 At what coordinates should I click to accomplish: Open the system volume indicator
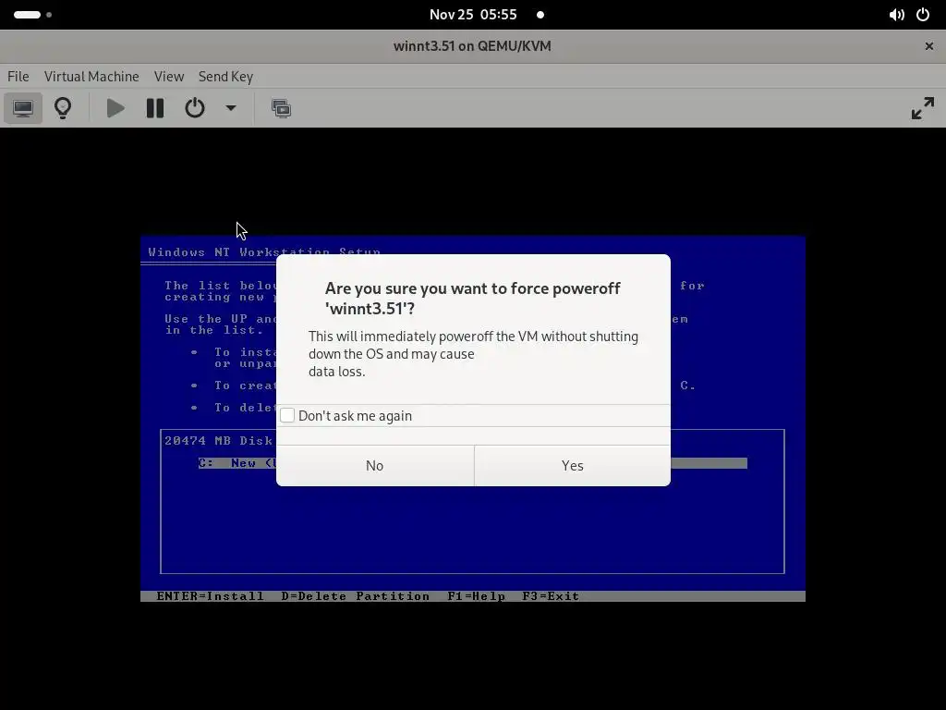[896, 15]
